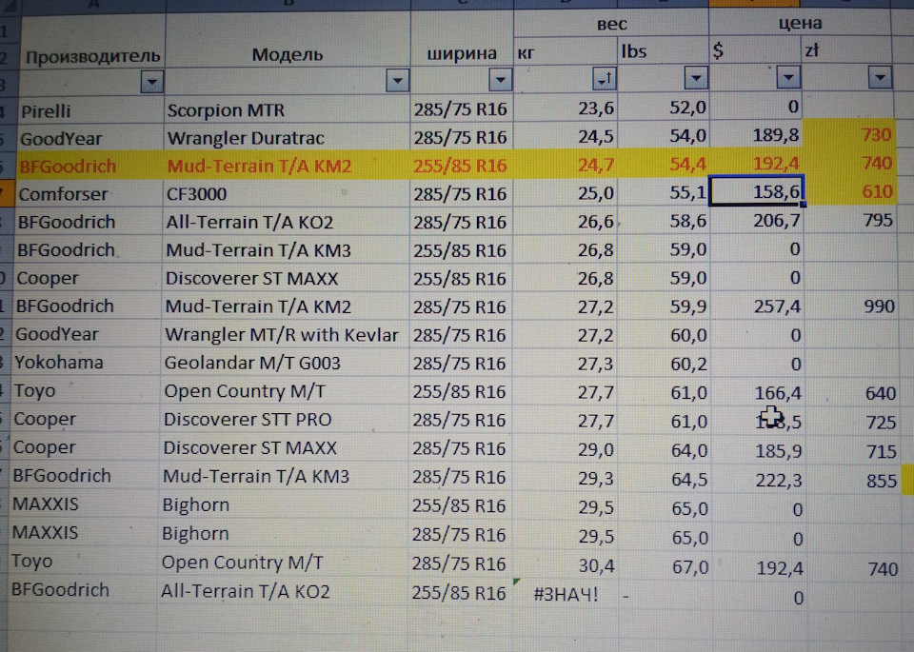Select the CF3000 model cell
This screenshot has width=914, height=652.
pos(286,194)
